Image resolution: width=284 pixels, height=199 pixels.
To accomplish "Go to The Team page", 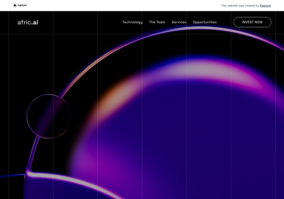I will click(x=157, y=22).
